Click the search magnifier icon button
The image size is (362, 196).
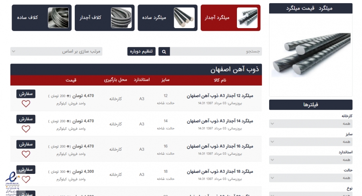164,51
